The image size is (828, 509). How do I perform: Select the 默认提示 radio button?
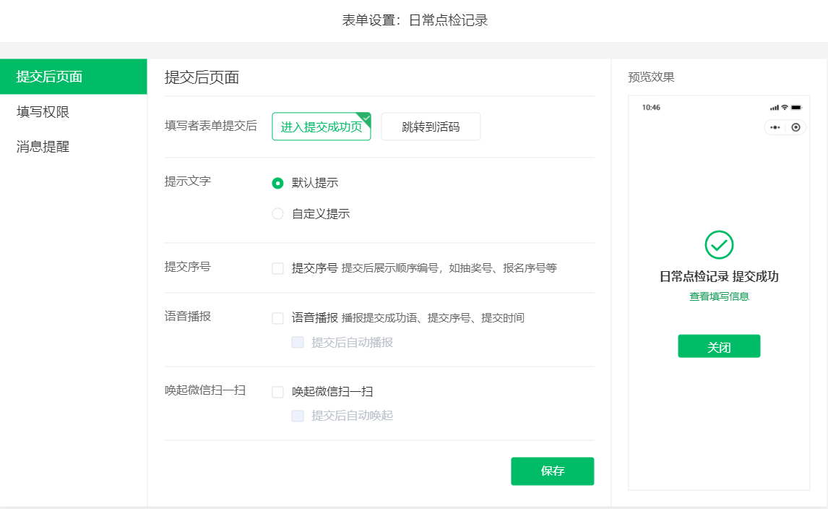point(277,183)
